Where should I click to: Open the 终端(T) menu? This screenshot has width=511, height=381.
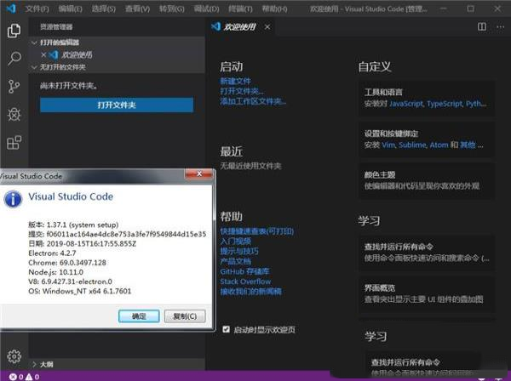(x=240, y=9)
